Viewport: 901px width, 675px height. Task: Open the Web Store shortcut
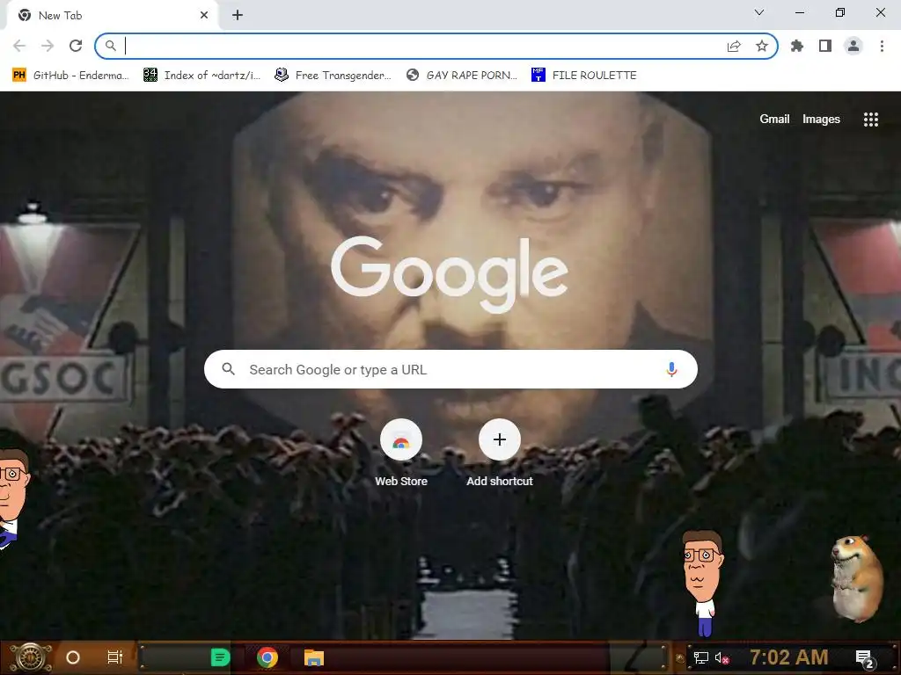pyautogui.click(x=401, y=454)
